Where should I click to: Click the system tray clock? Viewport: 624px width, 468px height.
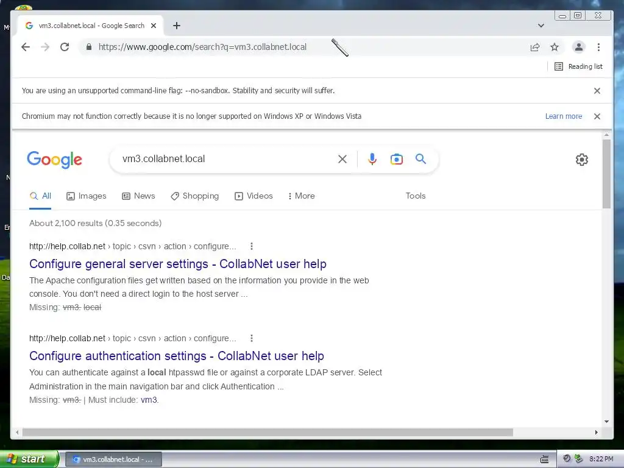pyautogui.click(x=601, y=459)
